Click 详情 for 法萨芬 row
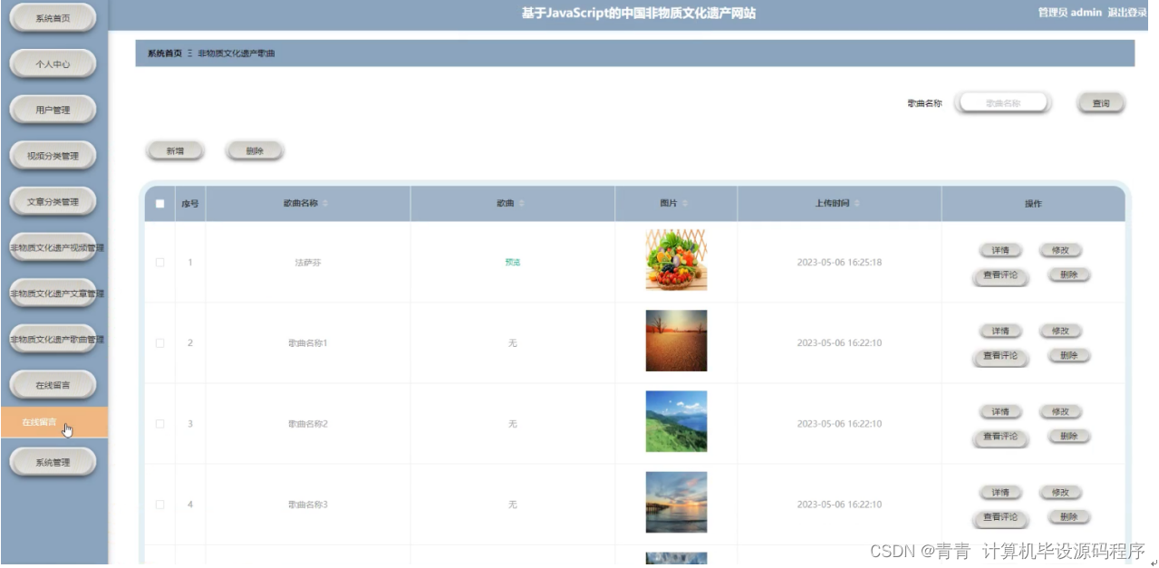 1000,251
